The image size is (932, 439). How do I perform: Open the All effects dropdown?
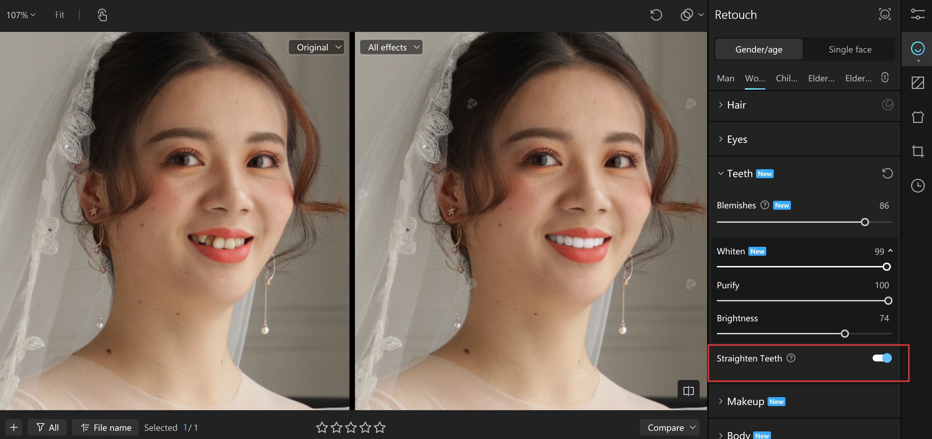tap(391, 47)
